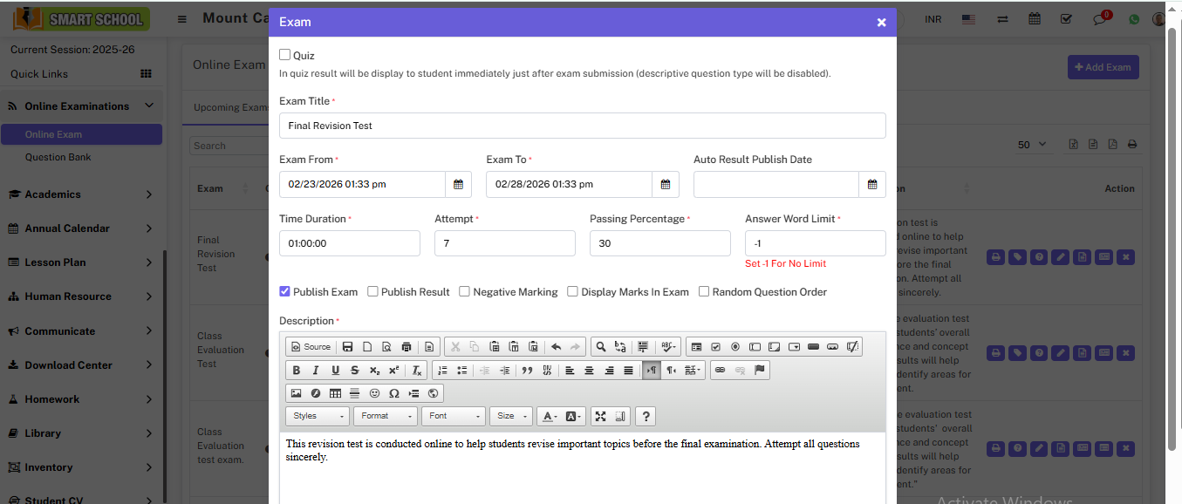Open calendar picker for Exam From date
Viewport: 1182px width, 504px height.
coord(458,185)
